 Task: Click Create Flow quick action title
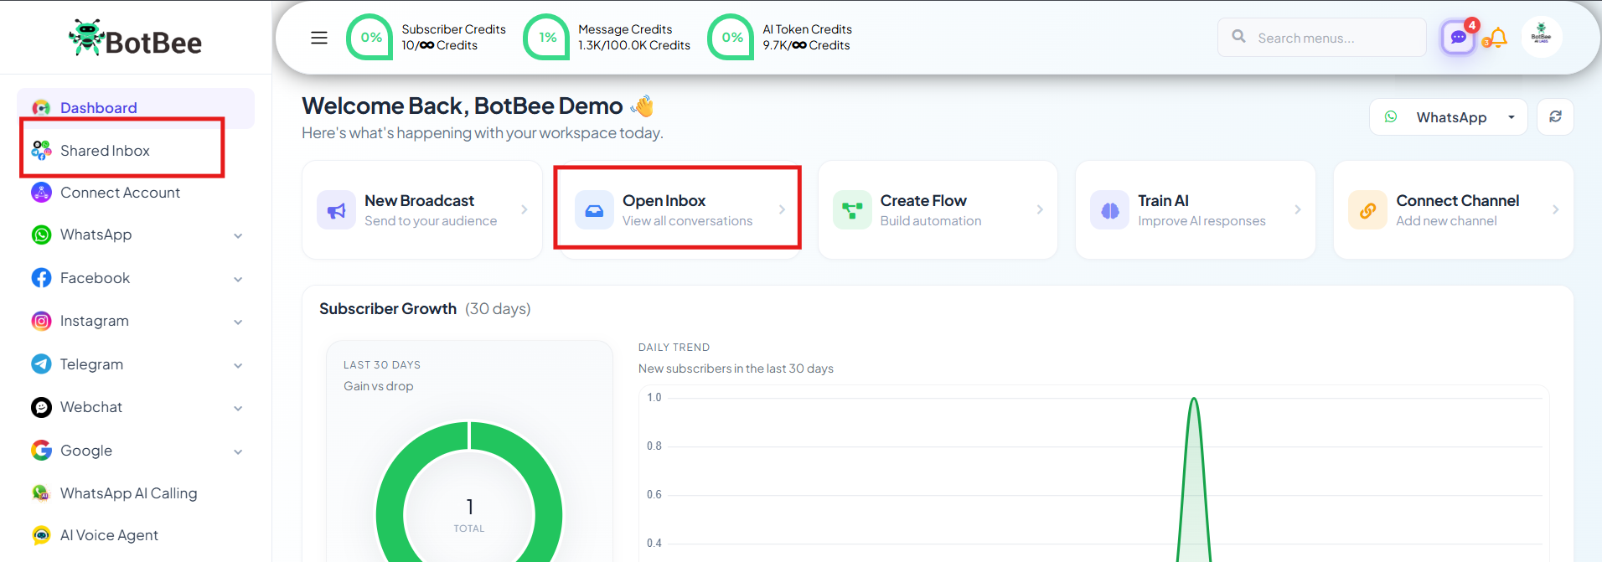pyautogui.click(x=923, y=201)
